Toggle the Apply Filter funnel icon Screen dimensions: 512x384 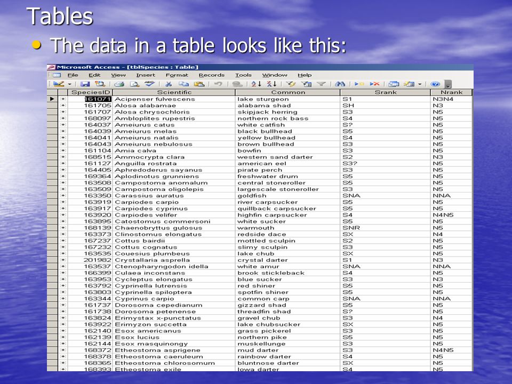(321, 84)
